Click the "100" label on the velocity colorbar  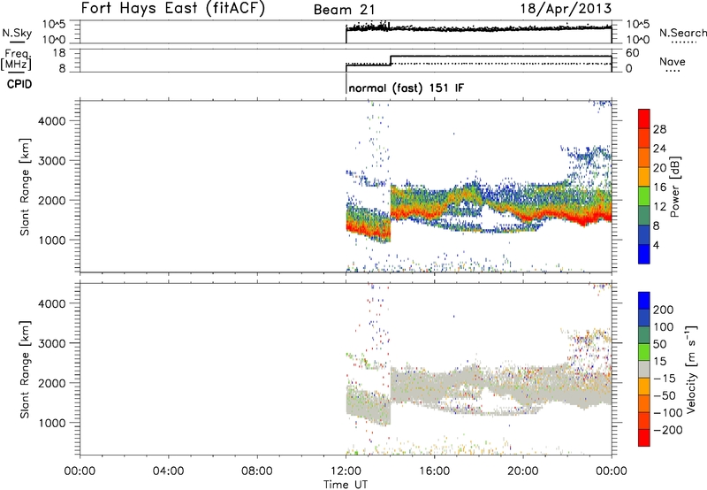click(664, 327)
